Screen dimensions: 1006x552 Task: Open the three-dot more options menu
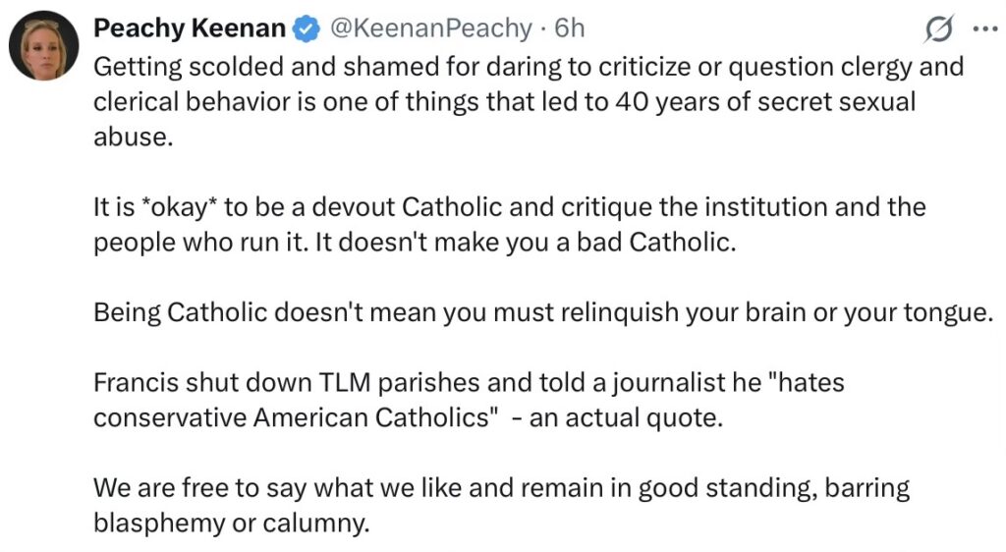(x=983, y=30)
